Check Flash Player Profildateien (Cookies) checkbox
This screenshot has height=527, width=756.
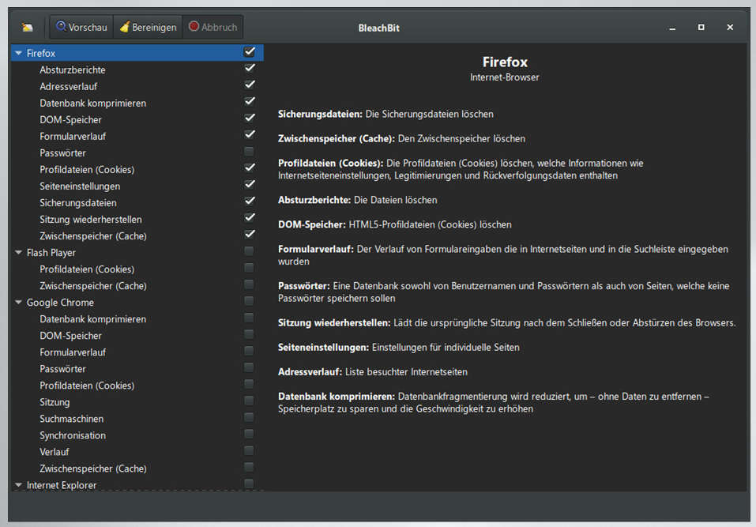(x=249, y=268)
